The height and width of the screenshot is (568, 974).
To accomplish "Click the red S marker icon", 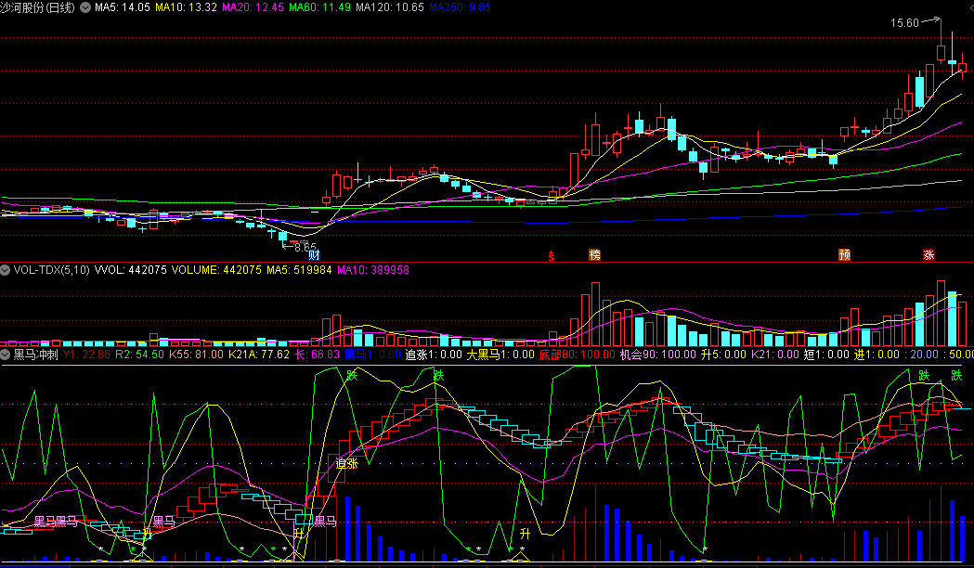I will click(551, 255).
